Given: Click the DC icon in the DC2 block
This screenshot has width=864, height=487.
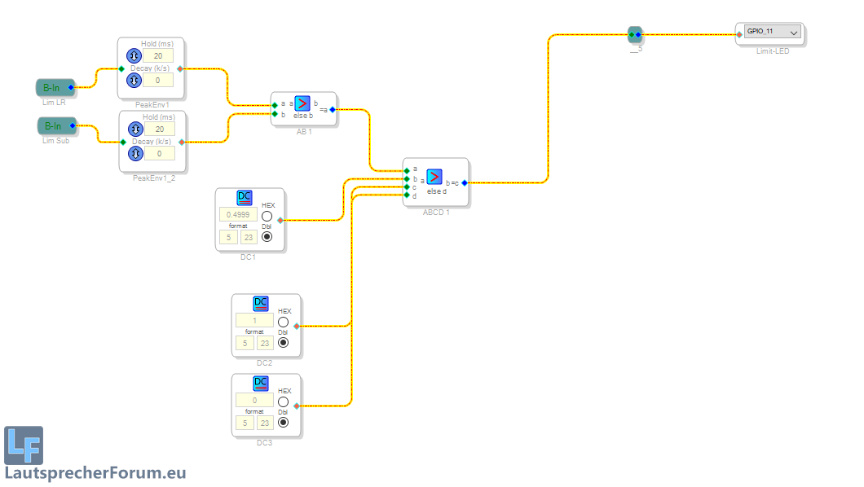Looking at the screenshot, I should tap(261, 304).
